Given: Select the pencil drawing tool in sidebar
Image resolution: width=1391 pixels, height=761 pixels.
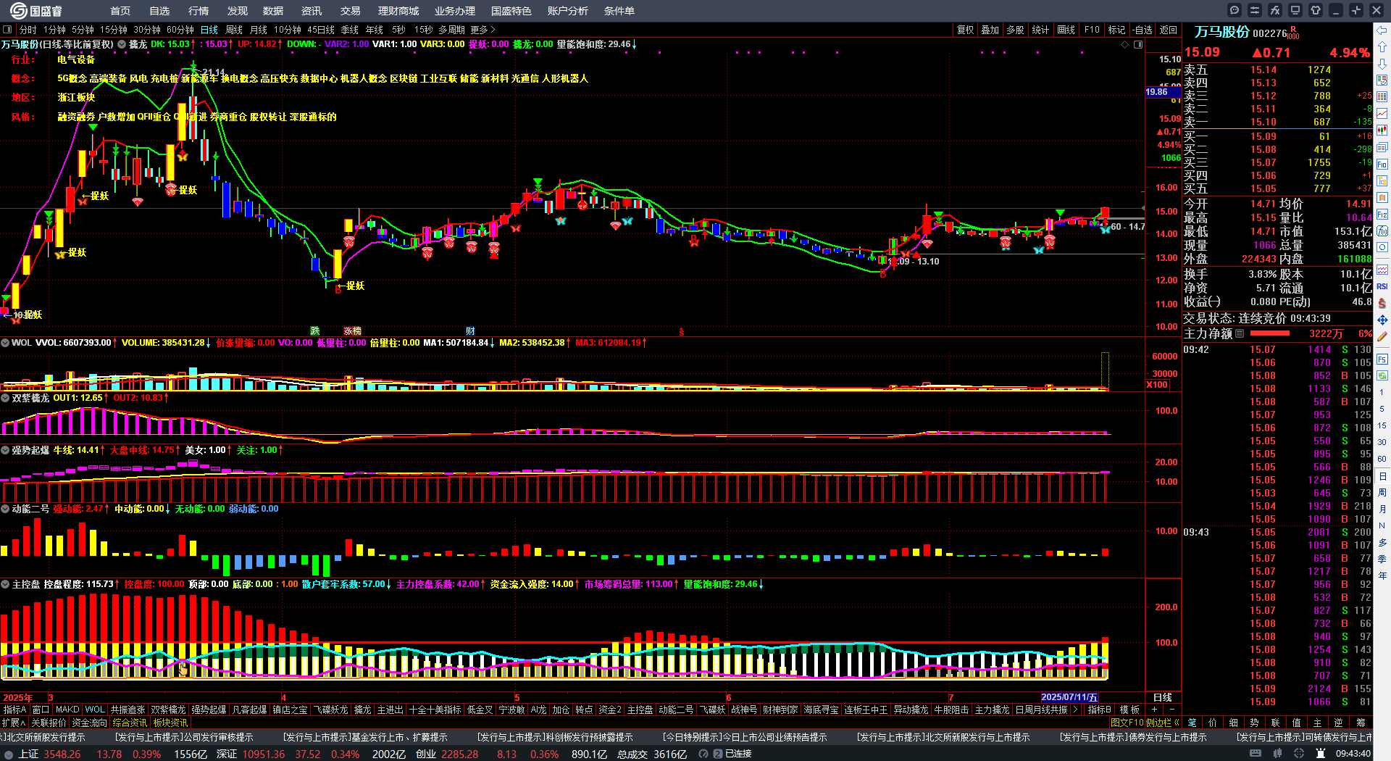Looking at the screenshot, I should [1382, 336].
